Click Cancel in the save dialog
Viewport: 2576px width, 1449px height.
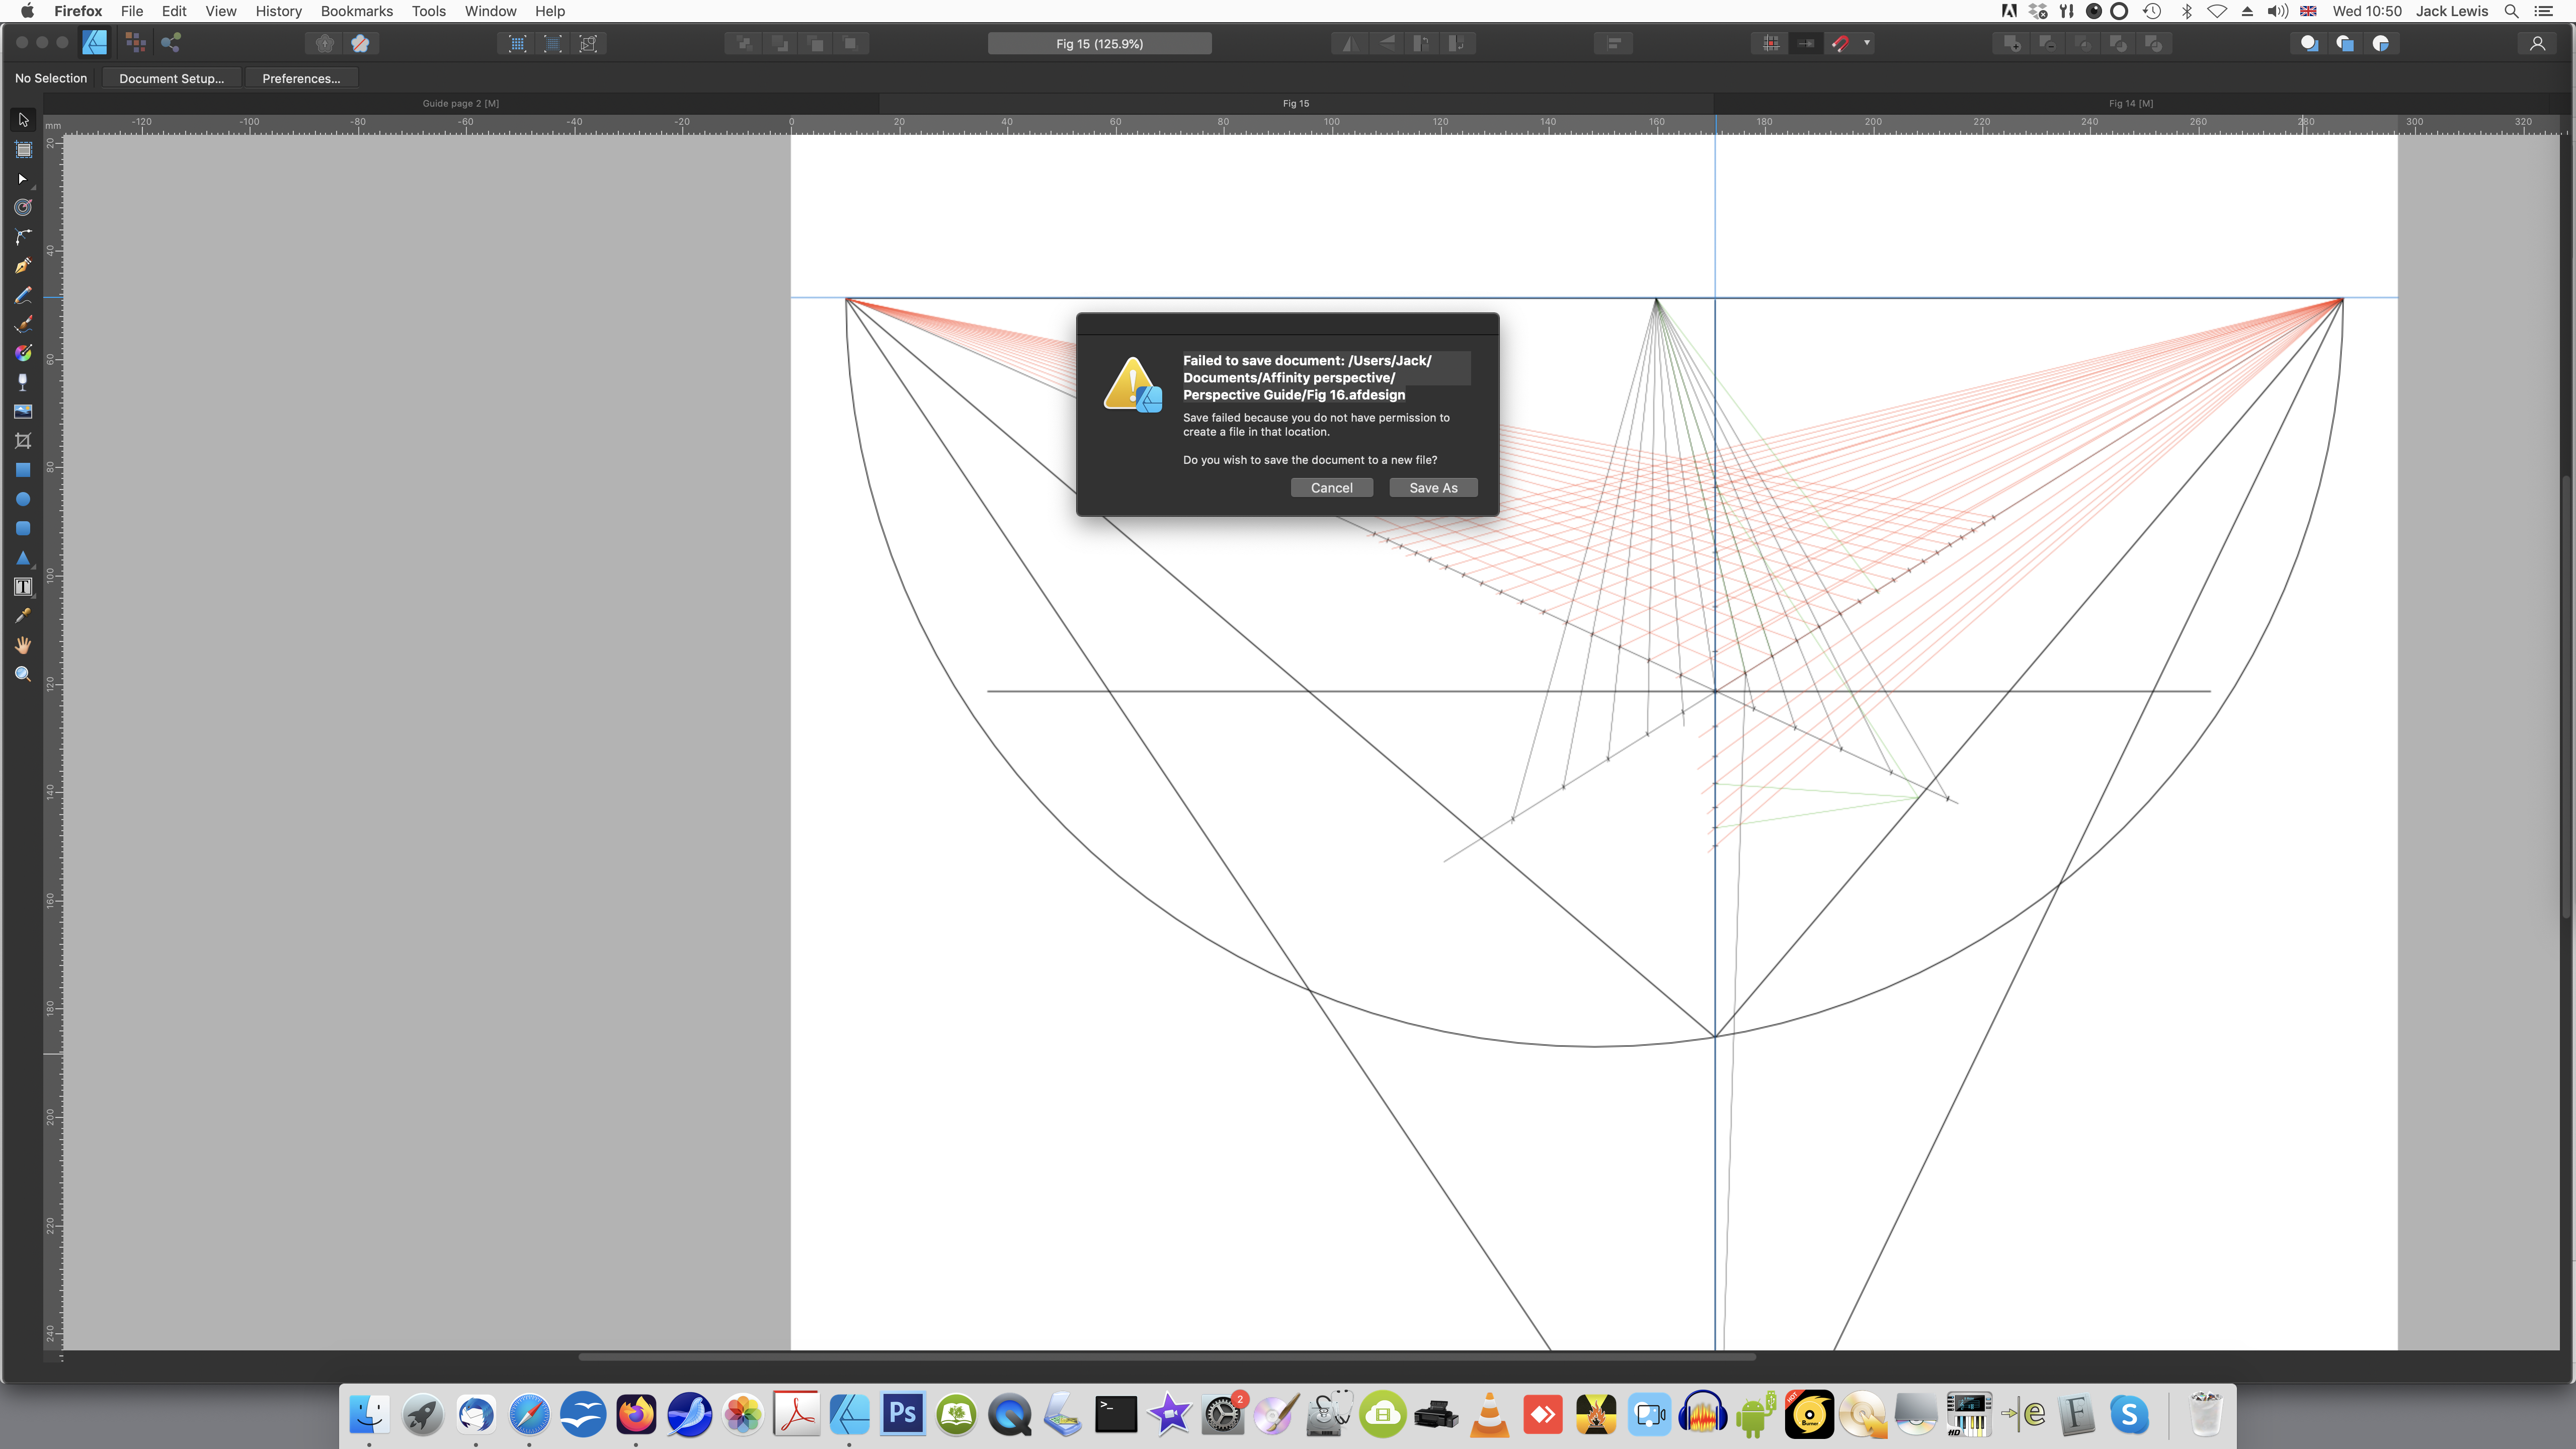[x=1331, y=488]
